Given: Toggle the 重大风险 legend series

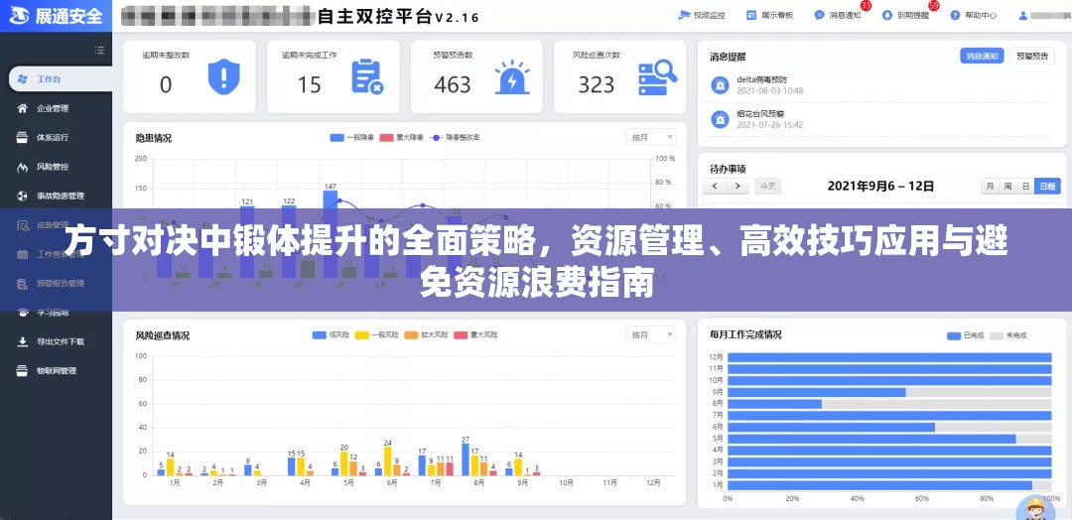Looking at the screenshot, I should tap(475, 334).
